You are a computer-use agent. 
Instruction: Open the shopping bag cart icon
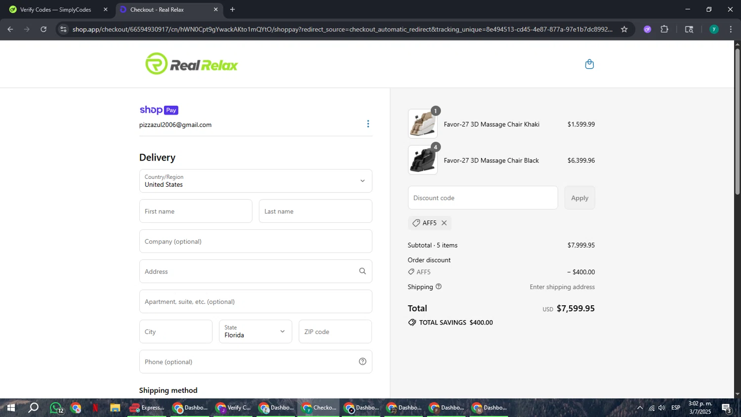589,64
